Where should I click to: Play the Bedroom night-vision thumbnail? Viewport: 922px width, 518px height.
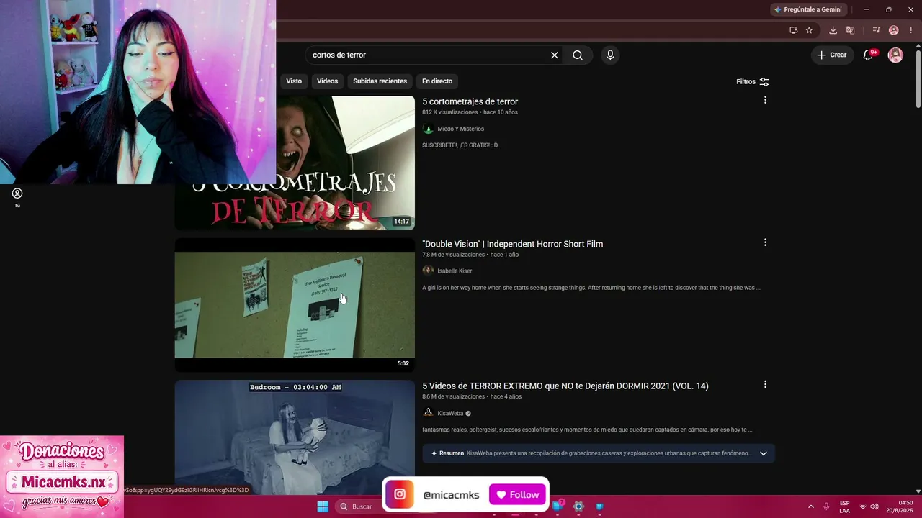pyautogui.click(x=295, y=437)
